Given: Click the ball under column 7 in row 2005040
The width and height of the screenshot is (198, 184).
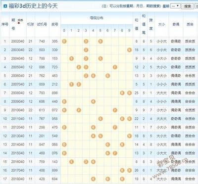Looking at the screenshot, I should [115, 67].
